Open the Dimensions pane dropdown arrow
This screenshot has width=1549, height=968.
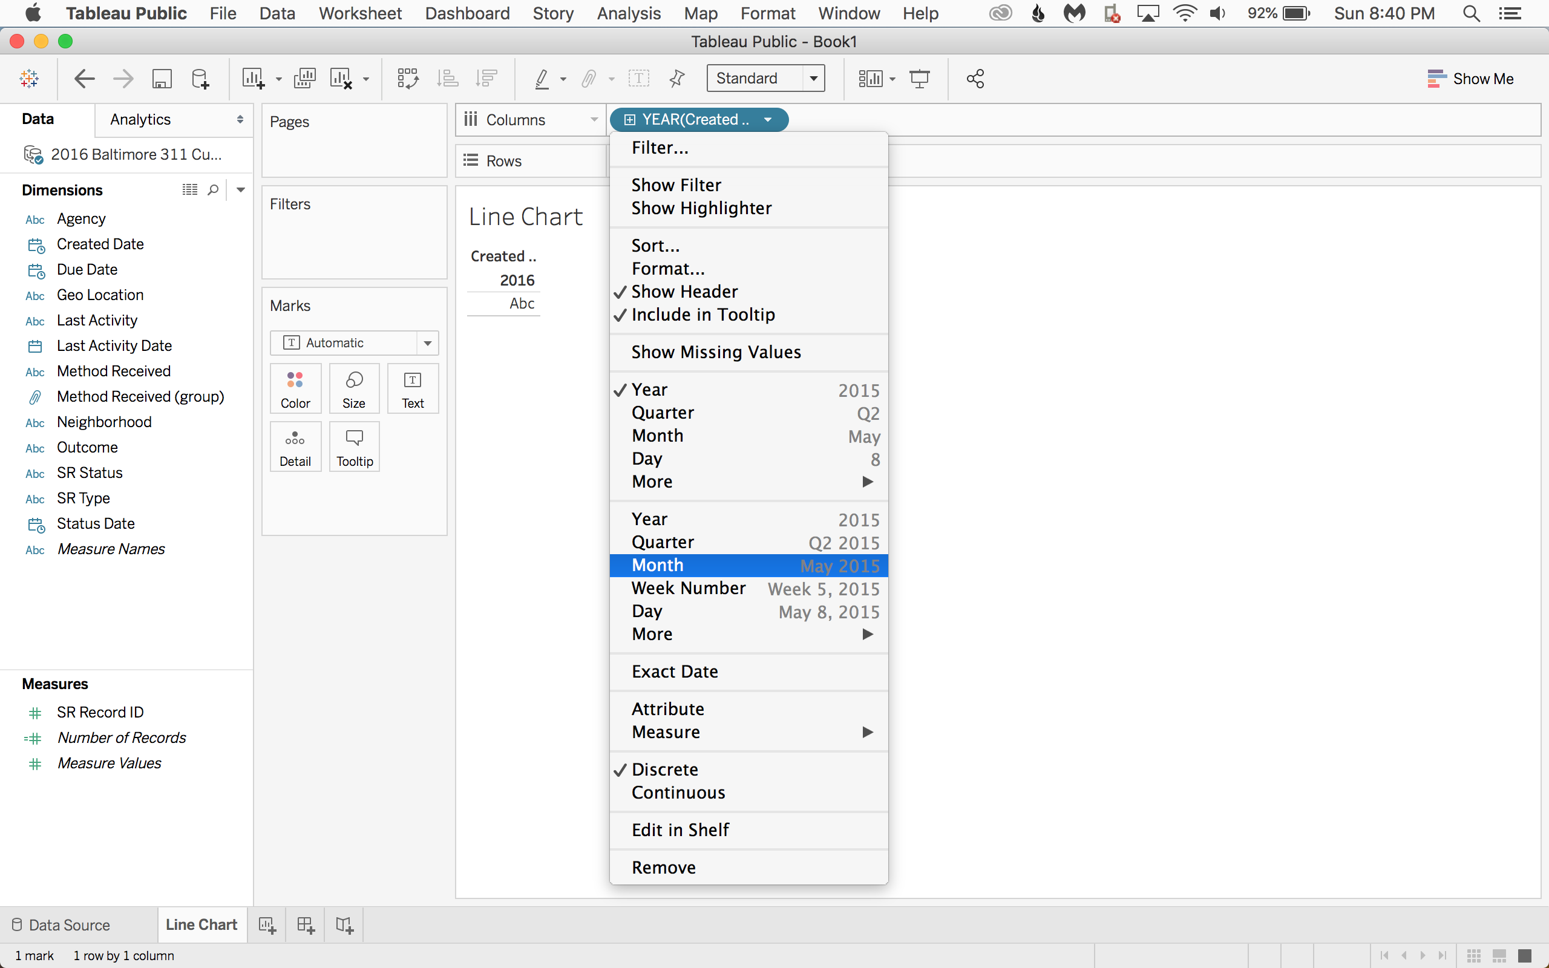(241, 190)
